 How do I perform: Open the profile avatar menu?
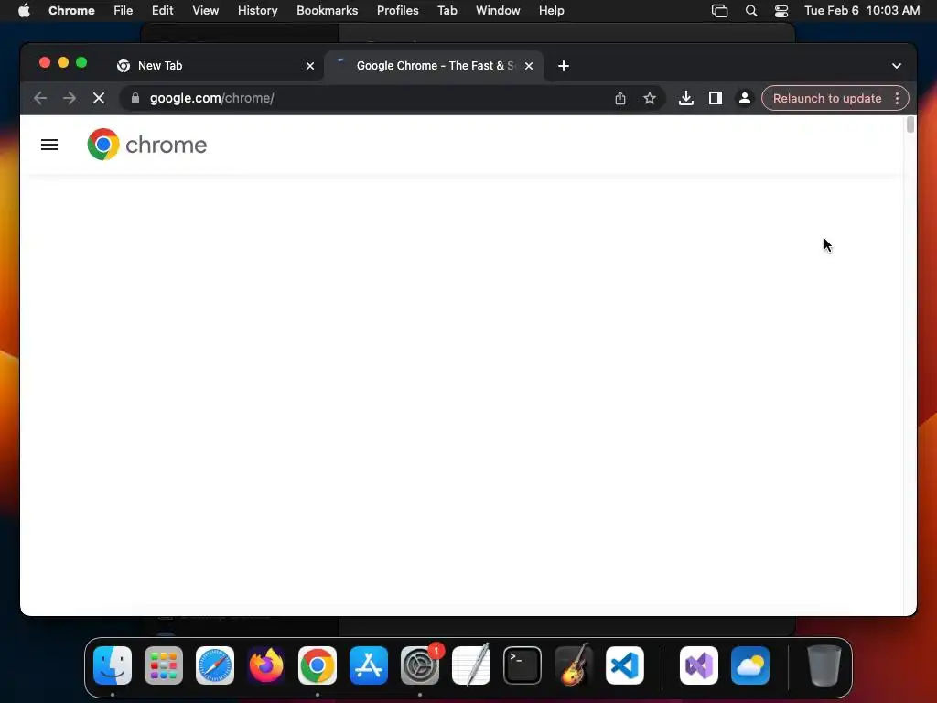click(x=745, y=98)
